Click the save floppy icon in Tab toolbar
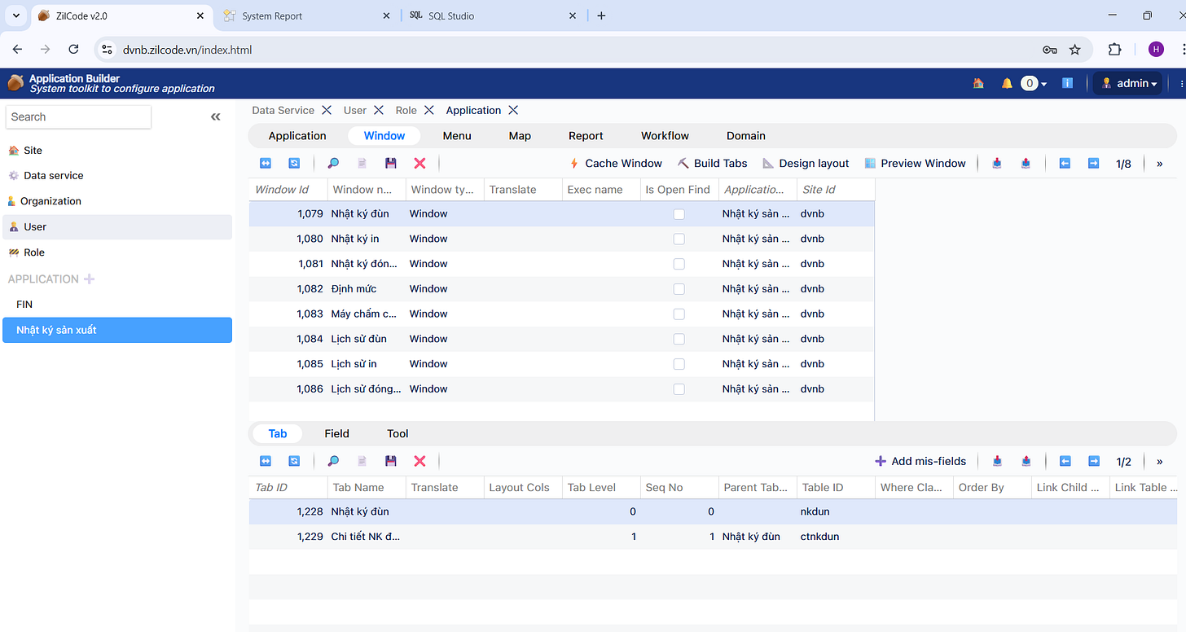The image size is (1186, 632). tap(391, 461)
